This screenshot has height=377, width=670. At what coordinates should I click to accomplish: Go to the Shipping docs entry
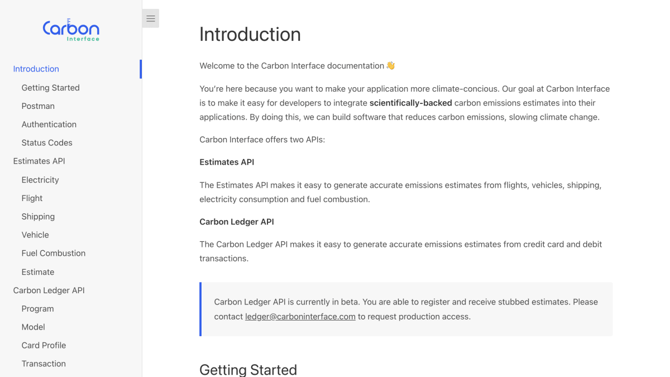coord(38,217)
